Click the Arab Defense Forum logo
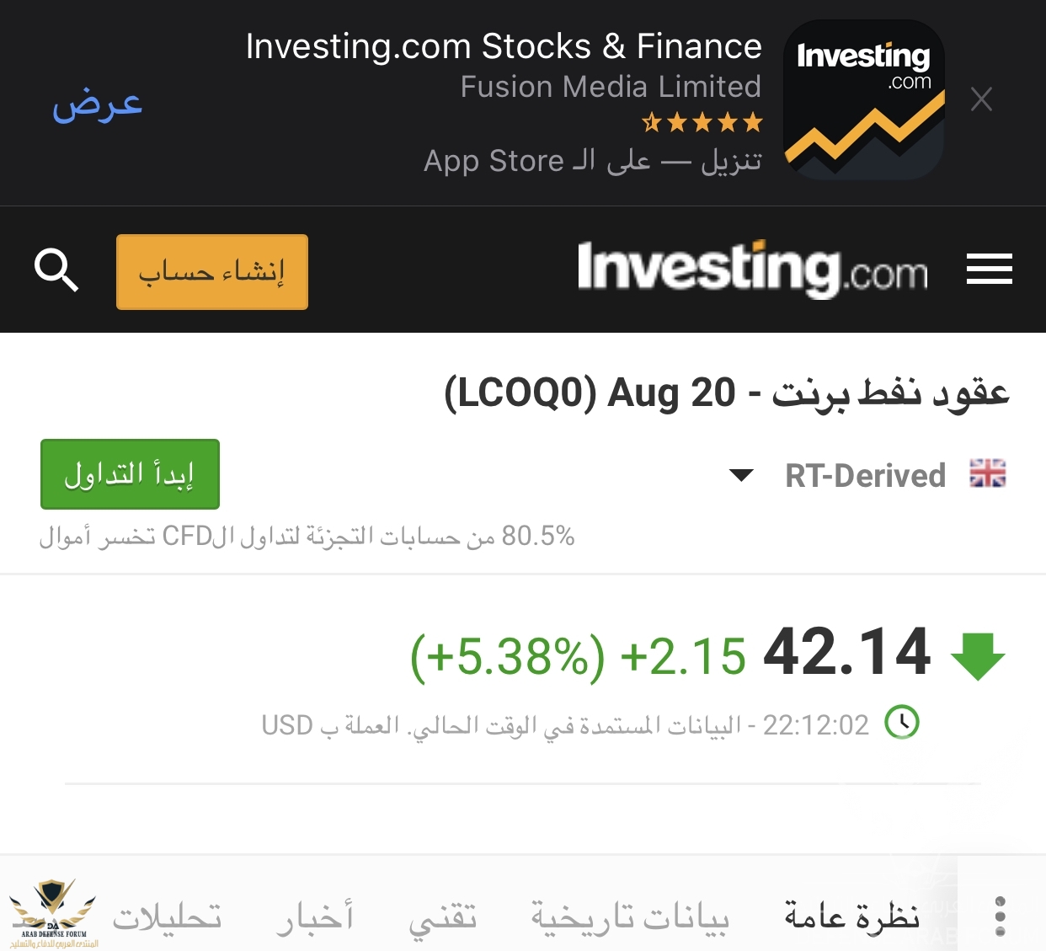1046x951 pixels. 53,913
